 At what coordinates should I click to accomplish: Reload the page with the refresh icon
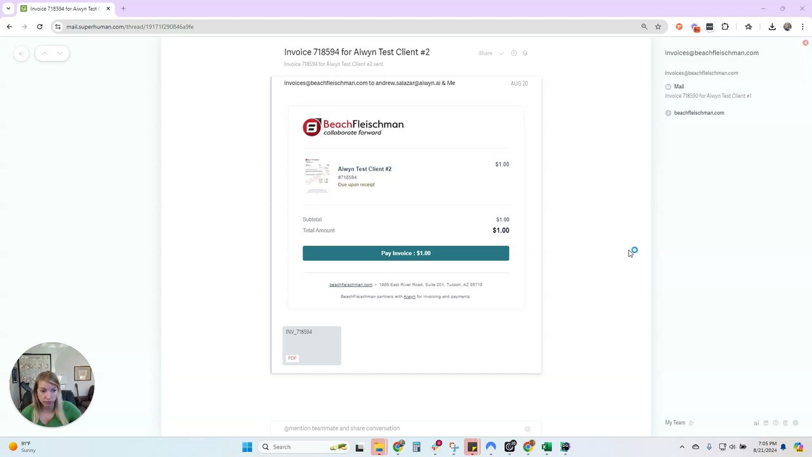coord(40,27)
